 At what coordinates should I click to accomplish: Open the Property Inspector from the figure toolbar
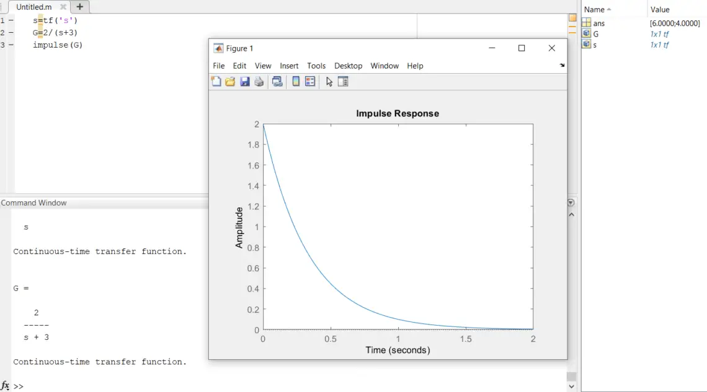(343, 81)
